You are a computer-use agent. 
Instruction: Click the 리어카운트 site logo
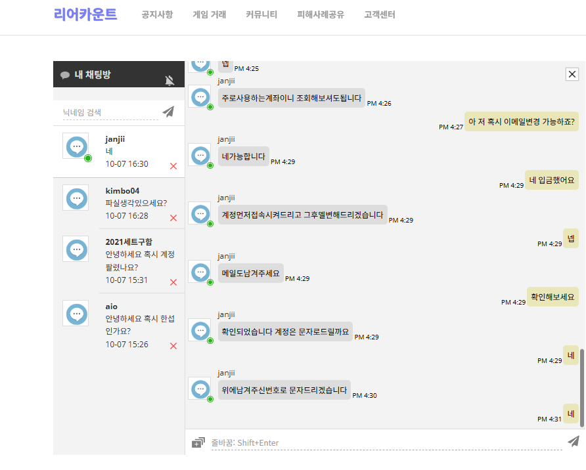click(x=85, y=14)
